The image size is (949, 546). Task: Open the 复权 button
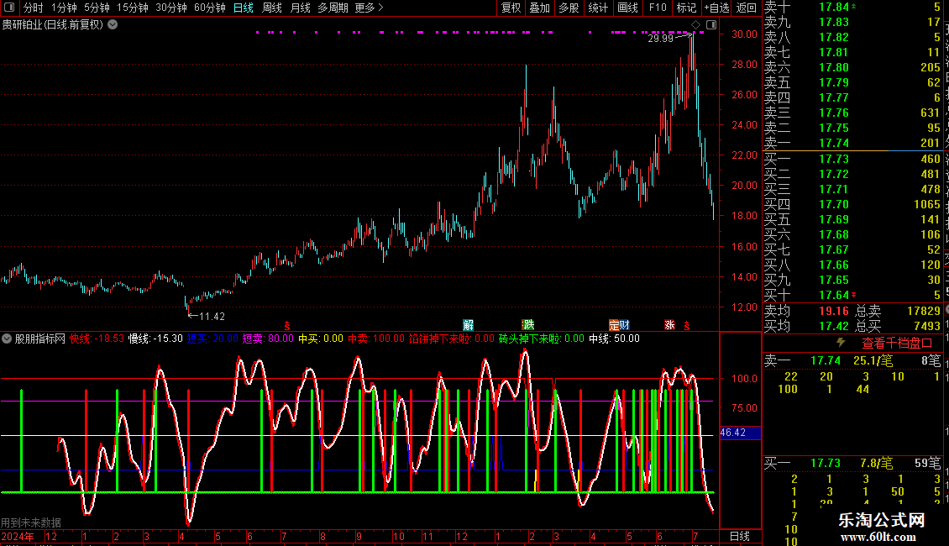[x=511, y=8]
